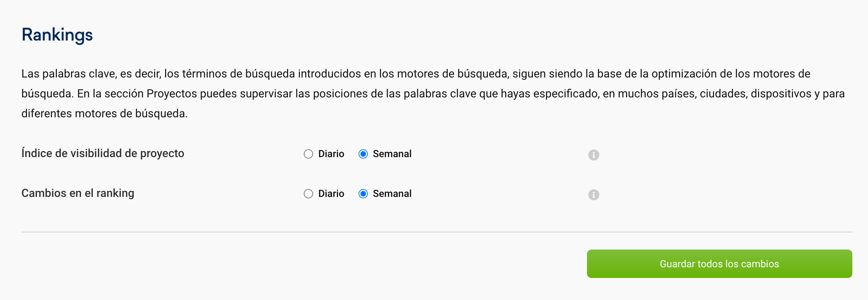Click the Índice de visibilidad de proyecto label
868x300 pixels.
click(103, 153)
